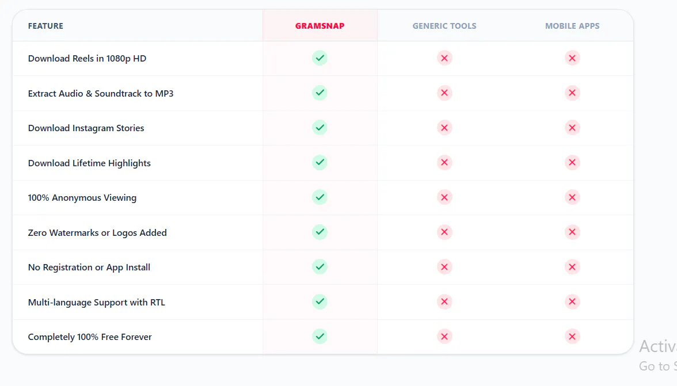Click Mobile Apps cross for Zero Watermarks row
The width and height of the screenshot is (677, 386).
[572, 232]
